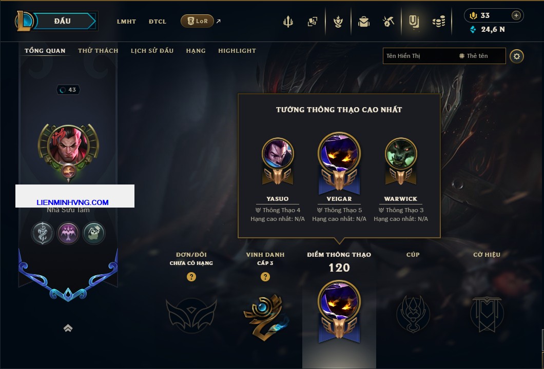Open profile settings gear icon

tap(517, 56)
